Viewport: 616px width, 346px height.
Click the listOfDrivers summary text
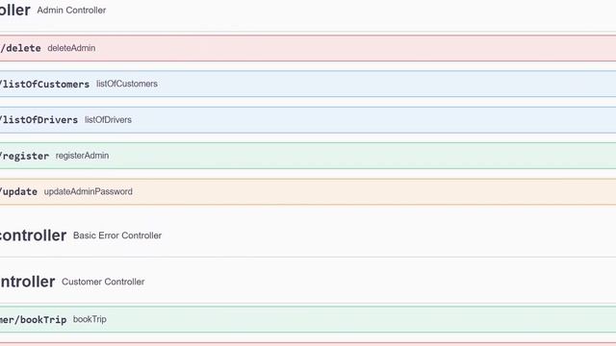108,120
